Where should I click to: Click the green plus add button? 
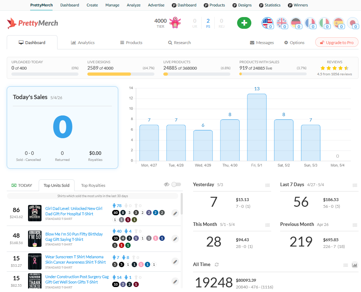244,23
